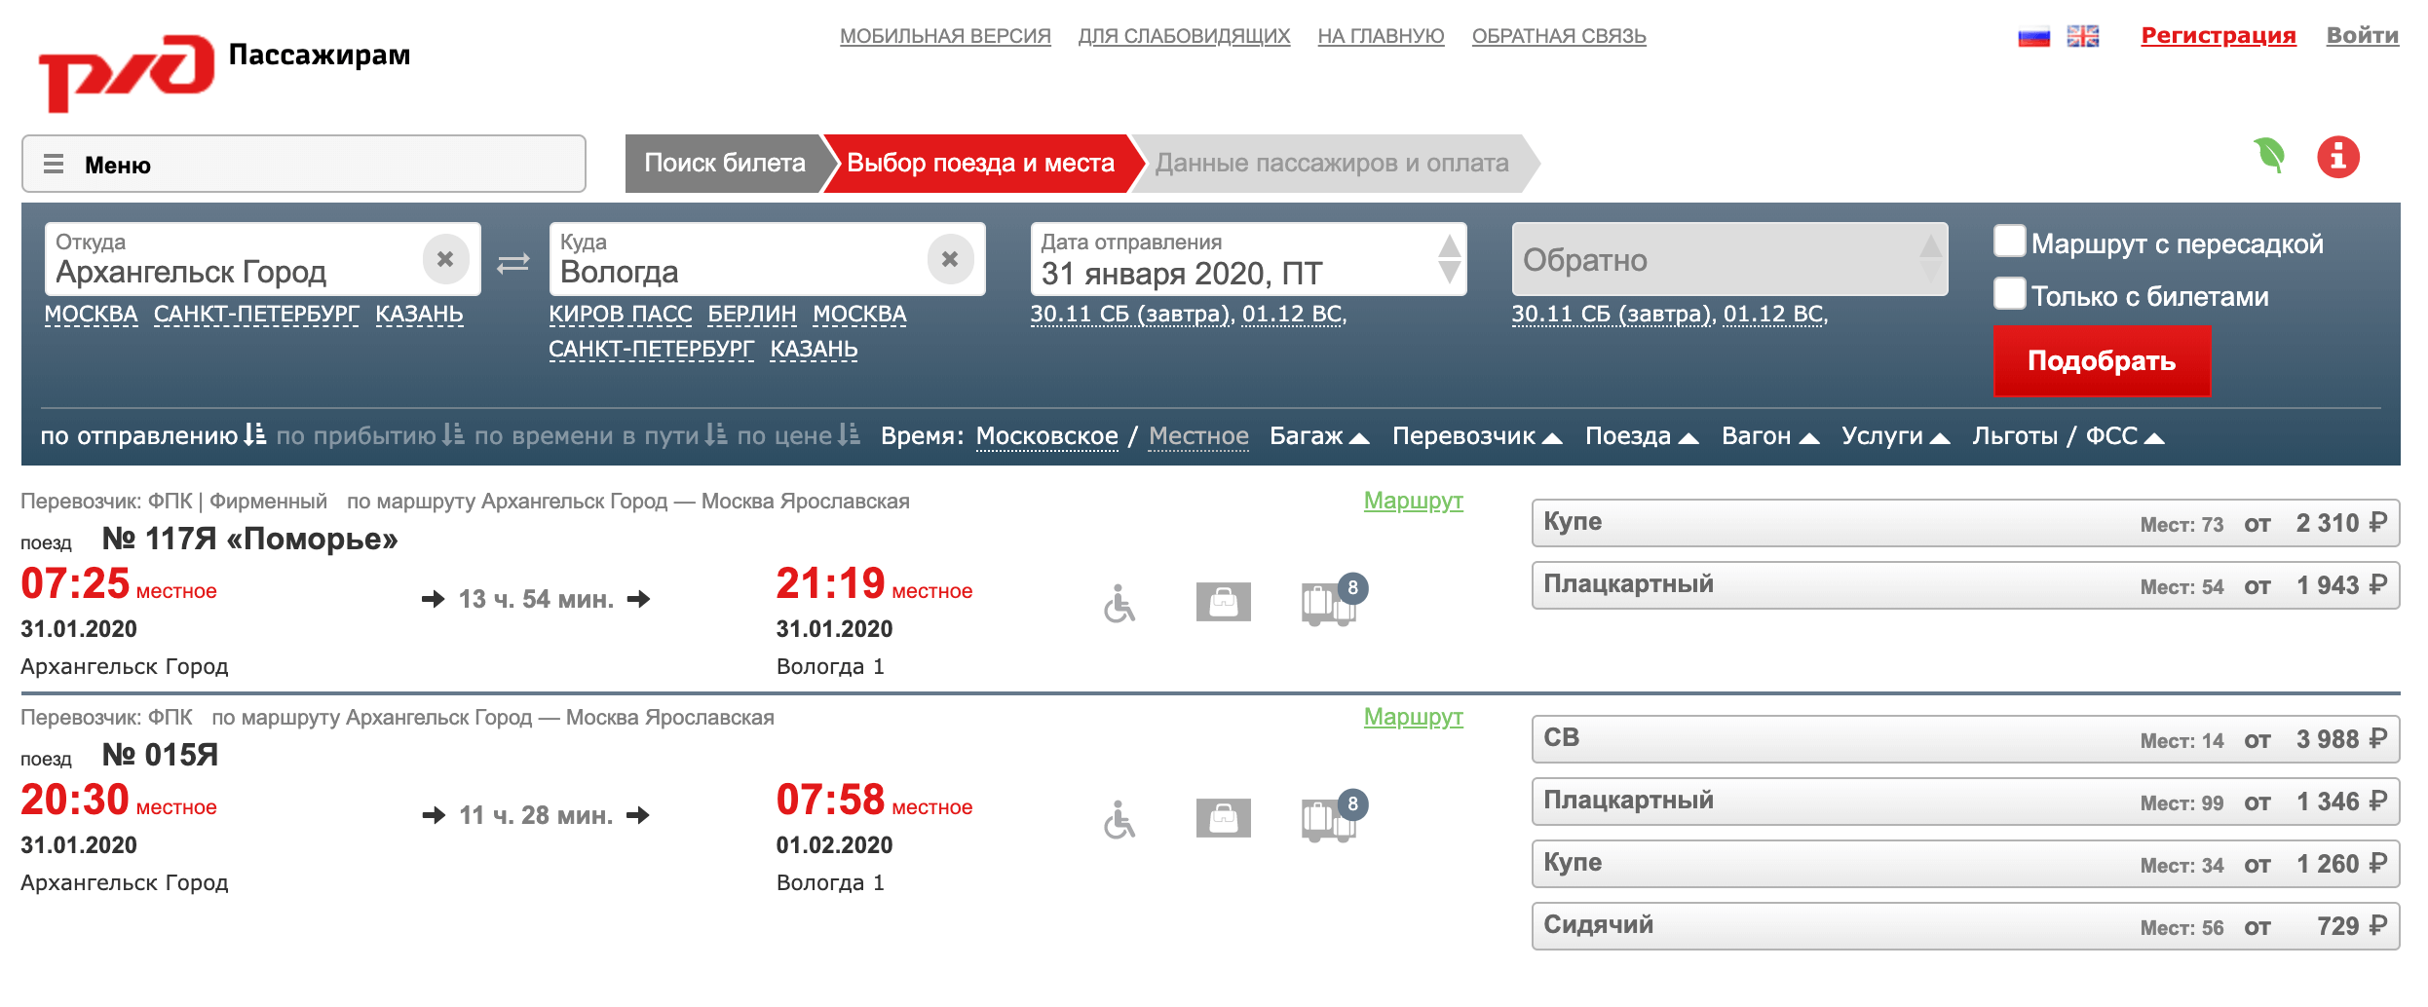Choose МОСКВА as departure suggestion

click(91, 315)
